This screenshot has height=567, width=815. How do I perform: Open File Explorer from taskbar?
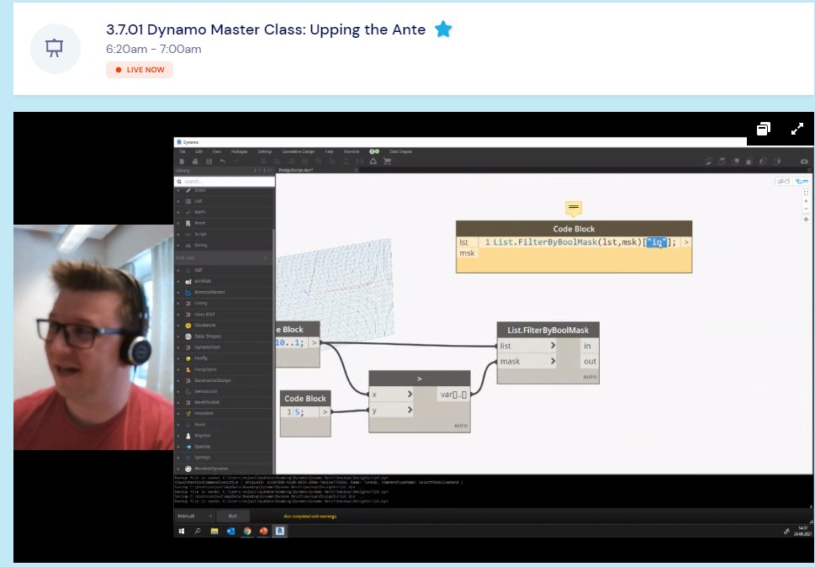pyautogui.click(x=214, y=531)
